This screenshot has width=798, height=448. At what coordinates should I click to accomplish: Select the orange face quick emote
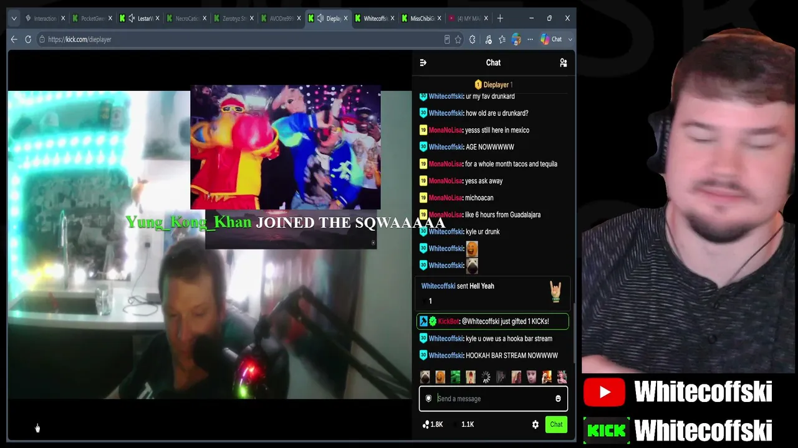440,377
